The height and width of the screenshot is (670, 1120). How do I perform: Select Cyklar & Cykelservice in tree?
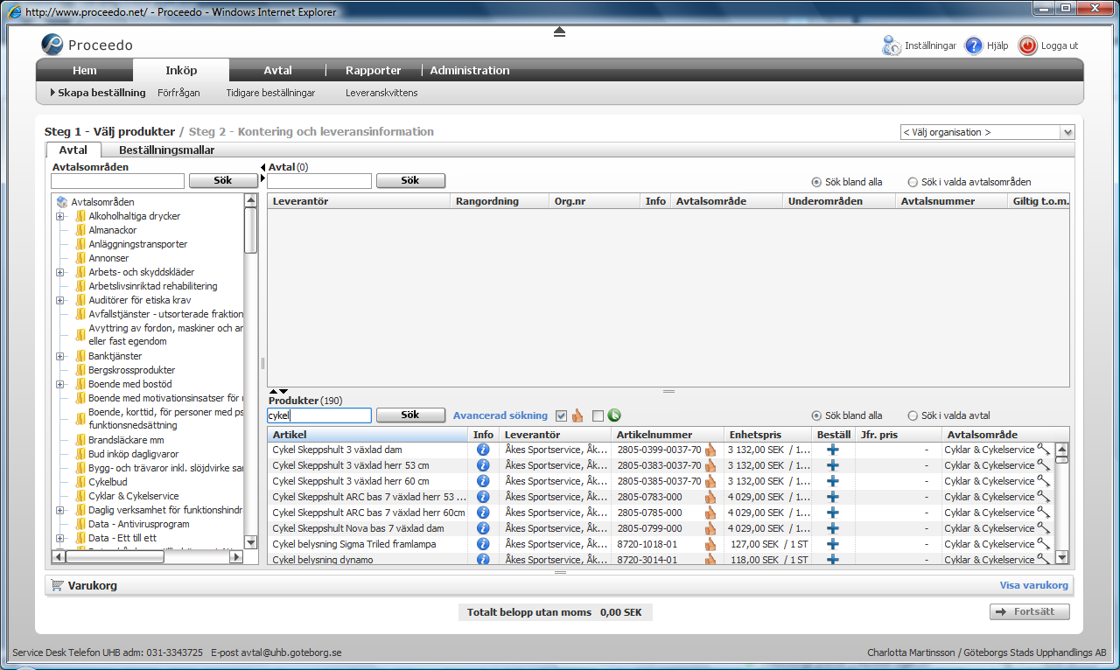[133, 496]
